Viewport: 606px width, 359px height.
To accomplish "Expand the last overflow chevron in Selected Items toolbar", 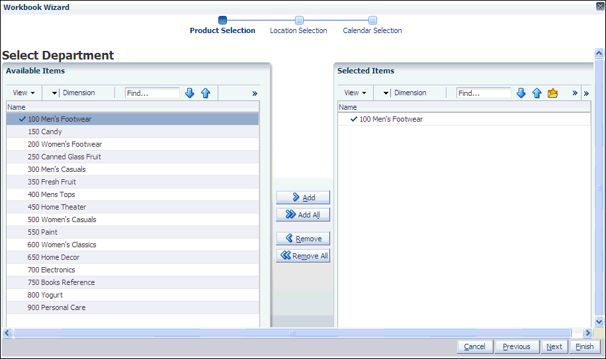I will tap(586, 93).
